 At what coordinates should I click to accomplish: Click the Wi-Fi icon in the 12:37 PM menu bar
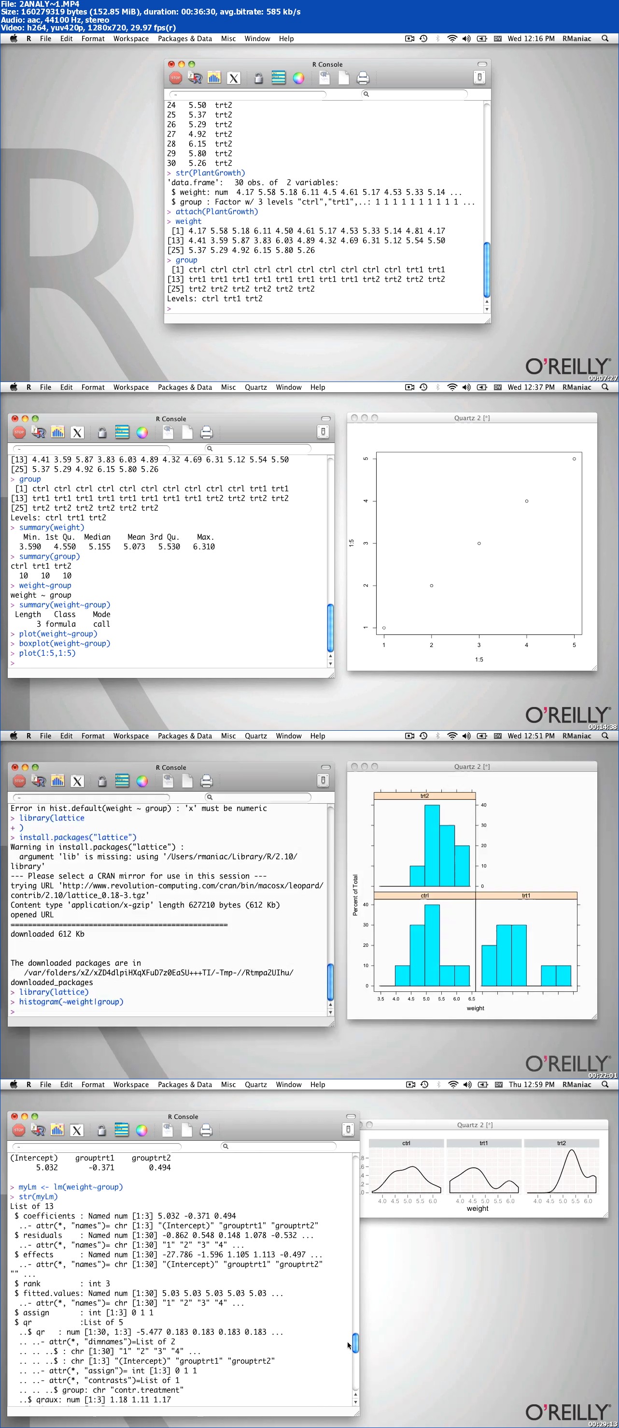(452, 387)
